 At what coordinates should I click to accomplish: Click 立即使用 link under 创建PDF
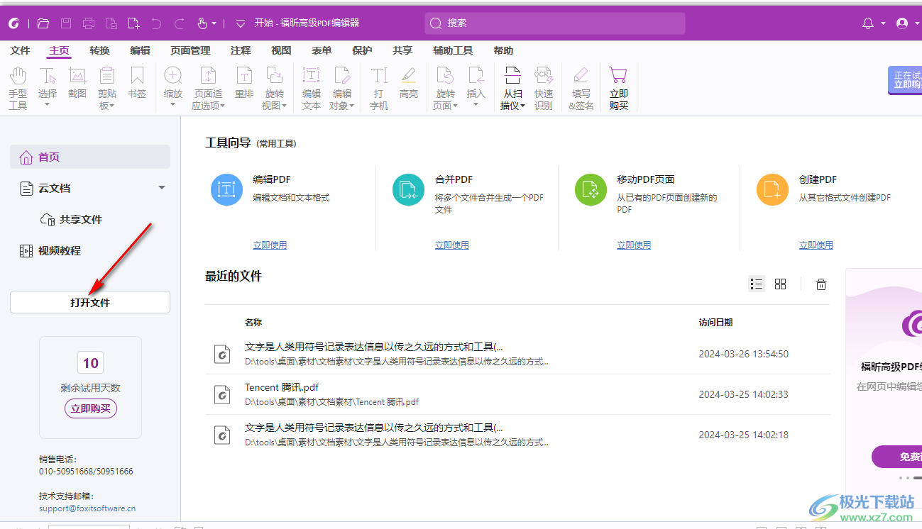816,245
